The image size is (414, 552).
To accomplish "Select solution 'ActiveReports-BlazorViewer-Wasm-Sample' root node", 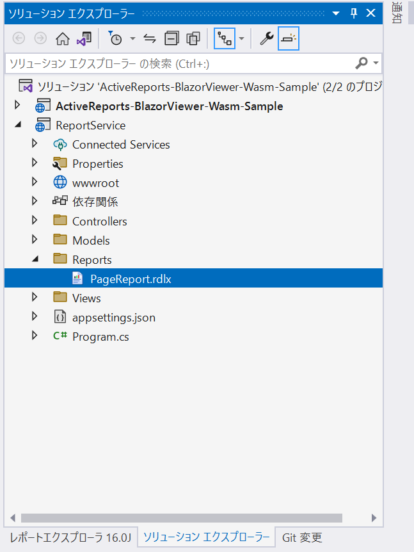I will 210,86.
